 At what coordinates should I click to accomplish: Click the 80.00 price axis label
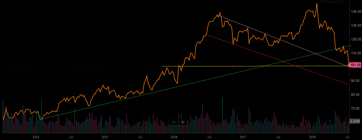point(356,95)
